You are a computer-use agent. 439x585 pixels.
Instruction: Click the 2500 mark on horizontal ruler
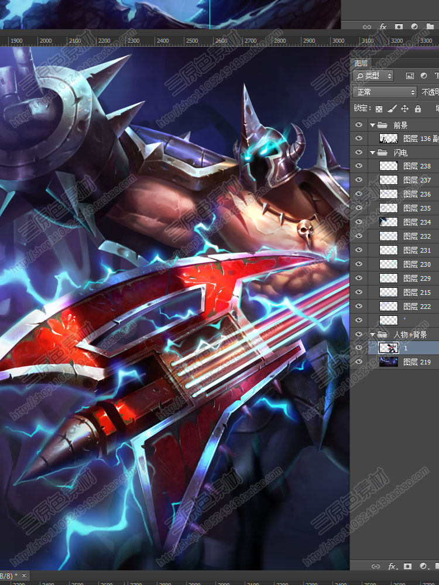[x=192, y=41]
